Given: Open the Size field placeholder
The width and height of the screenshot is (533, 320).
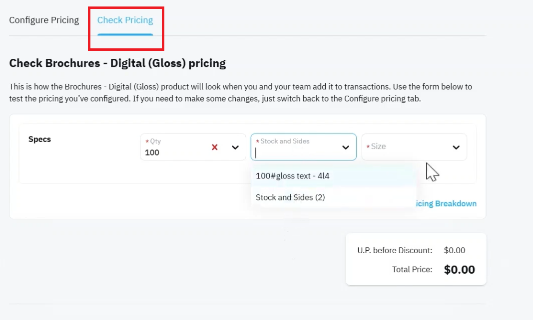Looking at the screenshot, I should (x=378, y=147).
